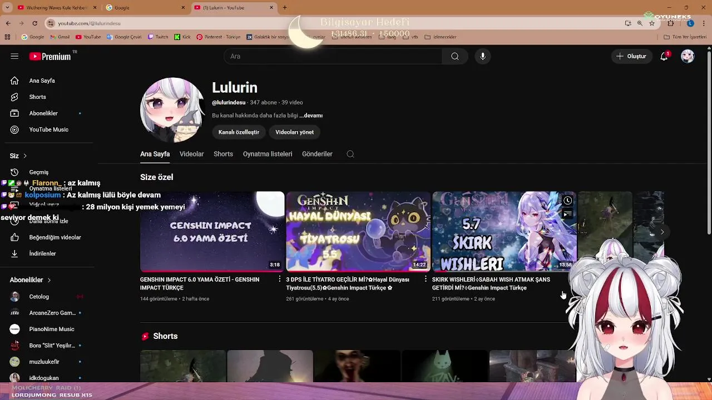Viewport: 712px width, 400px height.
Task: Add Skirk Wishleri video to watch later
Action: coord(567,201)
